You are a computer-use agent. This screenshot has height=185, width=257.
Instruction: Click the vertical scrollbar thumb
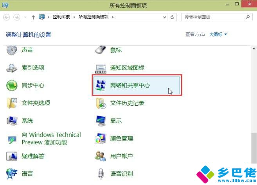[x=254, y=148]
